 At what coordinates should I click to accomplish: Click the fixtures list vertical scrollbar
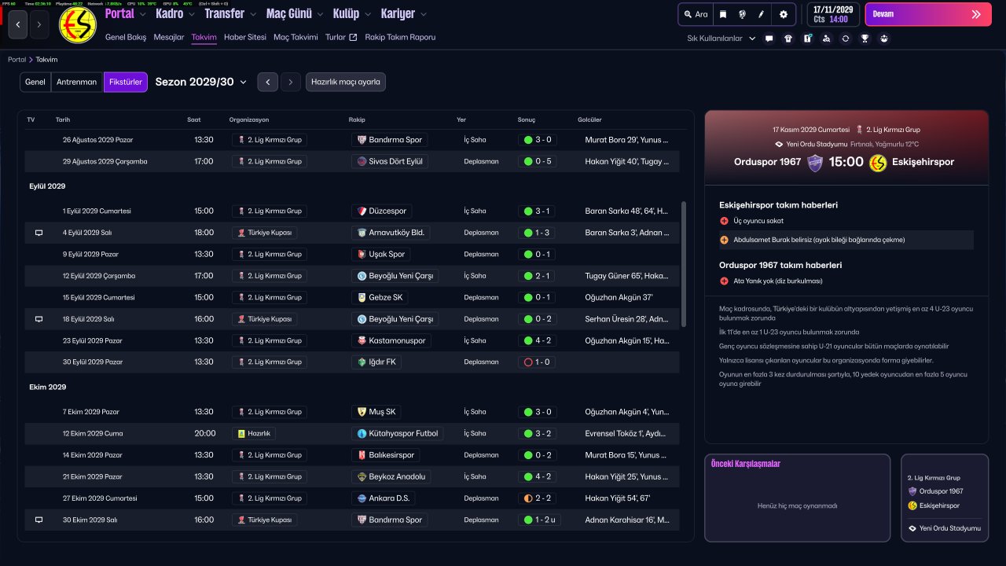[x=684, y=264]
